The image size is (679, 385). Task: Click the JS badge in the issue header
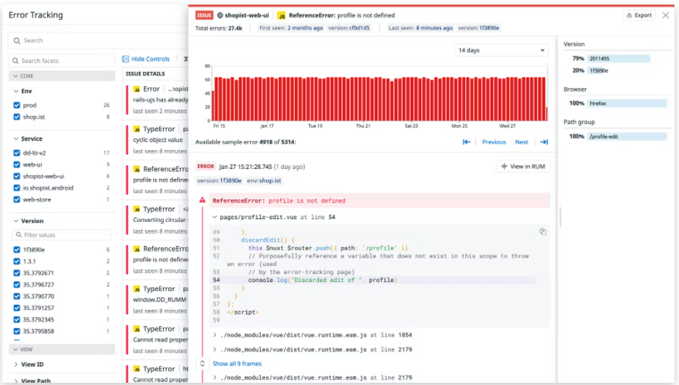(x=281, y=16)
